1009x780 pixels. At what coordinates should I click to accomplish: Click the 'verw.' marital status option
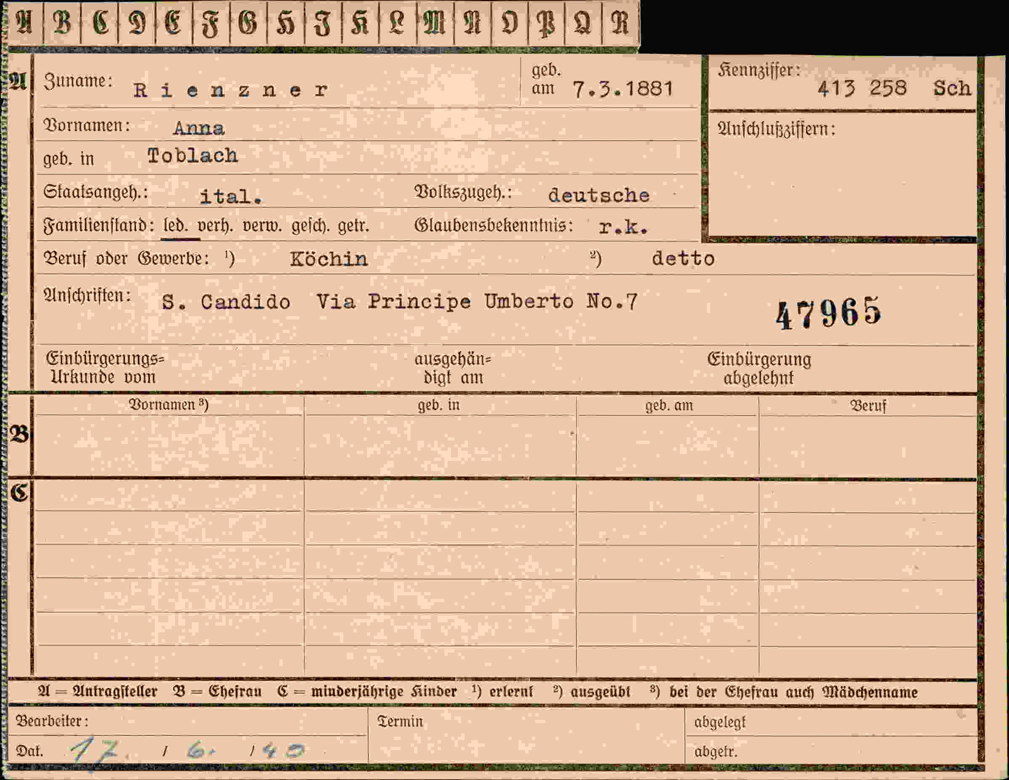click(x=262, y=226)
